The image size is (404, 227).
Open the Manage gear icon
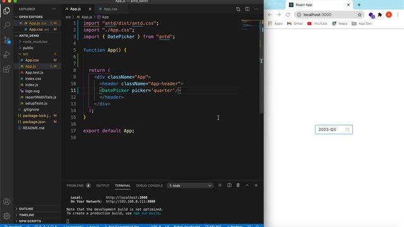coord(7,216)
